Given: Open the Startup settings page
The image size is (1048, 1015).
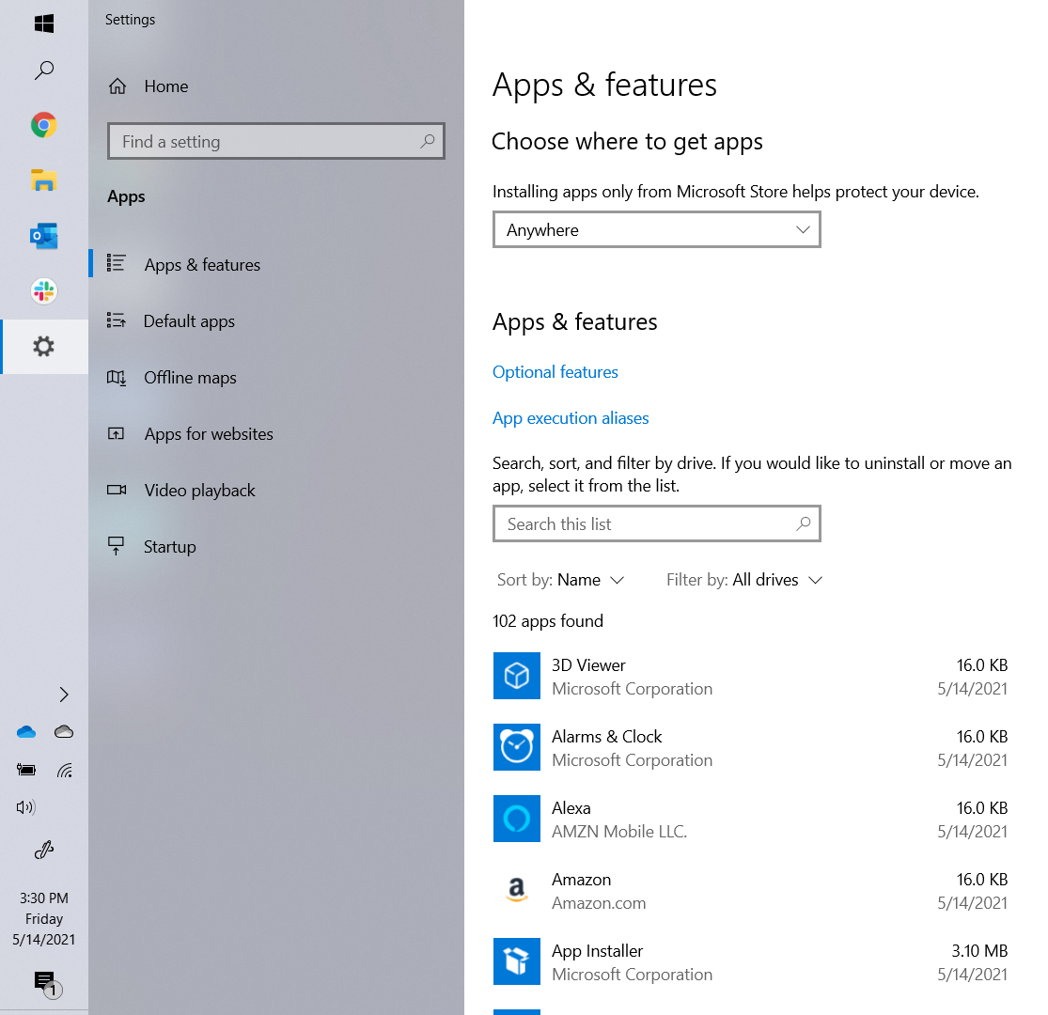Looking at the screenshot, I should click(x=169, y=547).
